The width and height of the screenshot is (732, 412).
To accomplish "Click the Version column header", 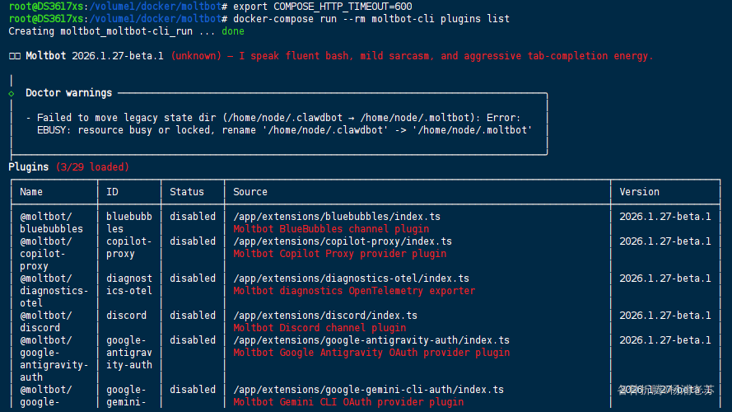I will pyautogui.click(x=640, y=192).
